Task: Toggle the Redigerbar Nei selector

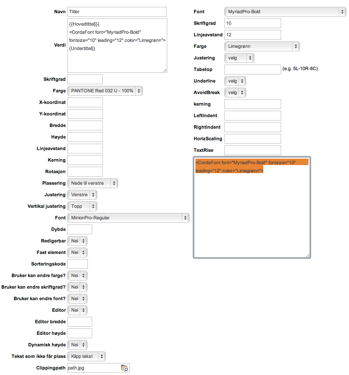Action: point(77,241)
